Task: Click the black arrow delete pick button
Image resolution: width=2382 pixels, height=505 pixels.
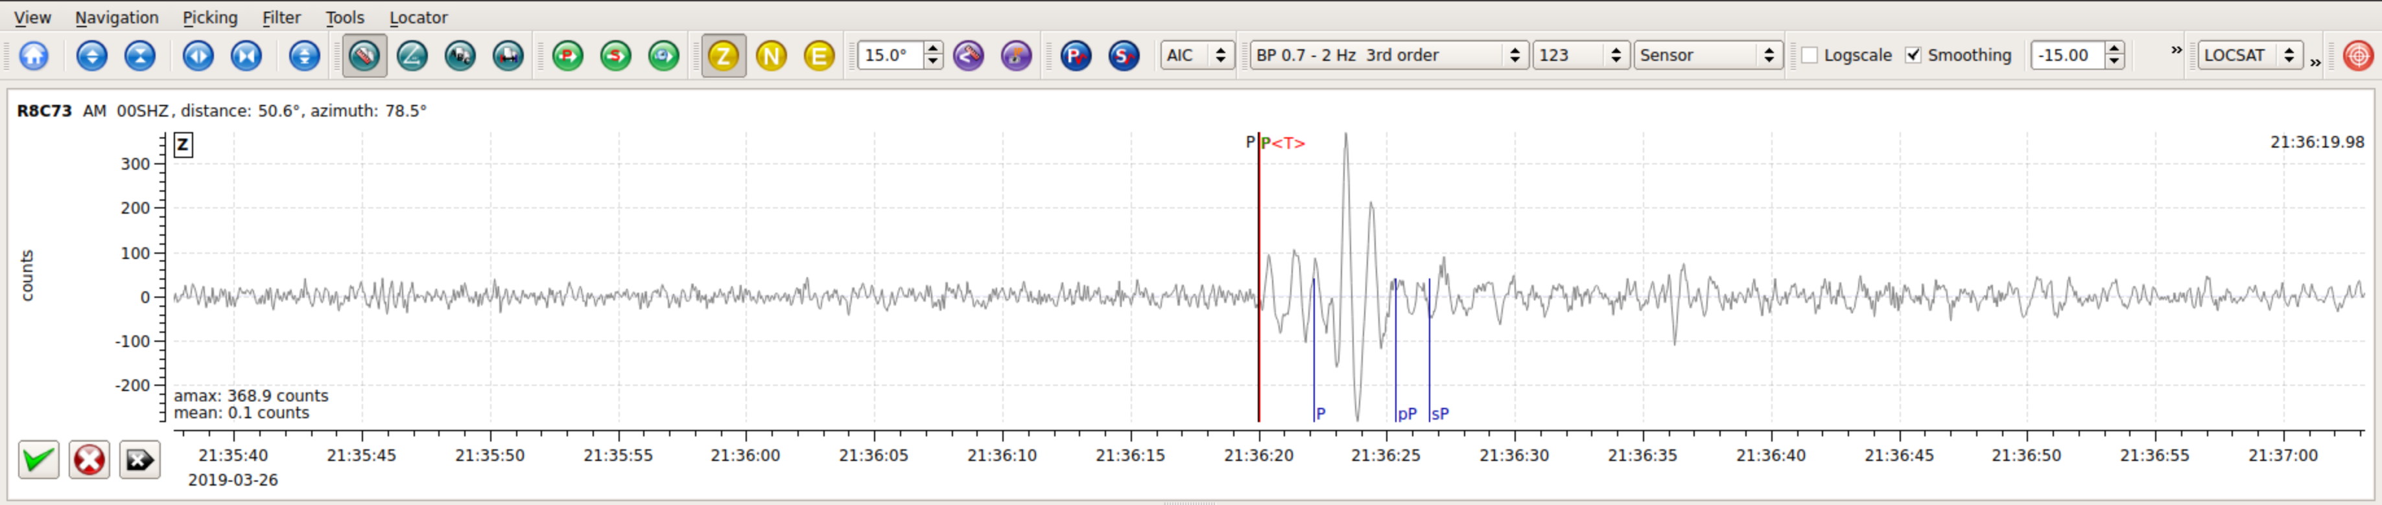Action: click(139, 460)
